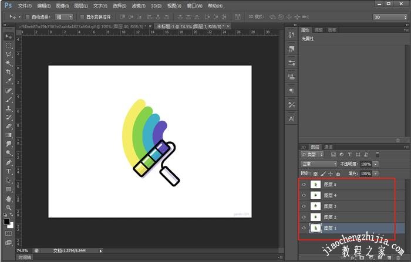Select the Zoom magnifier tool
Screen dimensions: 411x262
point(9,207)
